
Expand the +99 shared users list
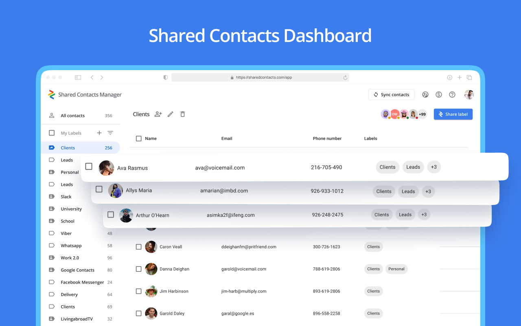[422, 114]
